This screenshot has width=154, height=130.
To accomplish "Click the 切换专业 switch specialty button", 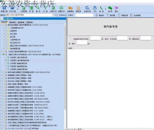I will [62, 15].
